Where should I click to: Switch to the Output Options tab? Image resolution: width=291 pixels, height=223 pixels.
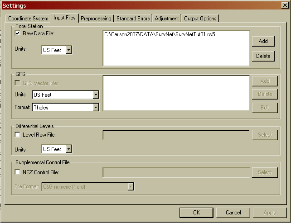point(200,19)
